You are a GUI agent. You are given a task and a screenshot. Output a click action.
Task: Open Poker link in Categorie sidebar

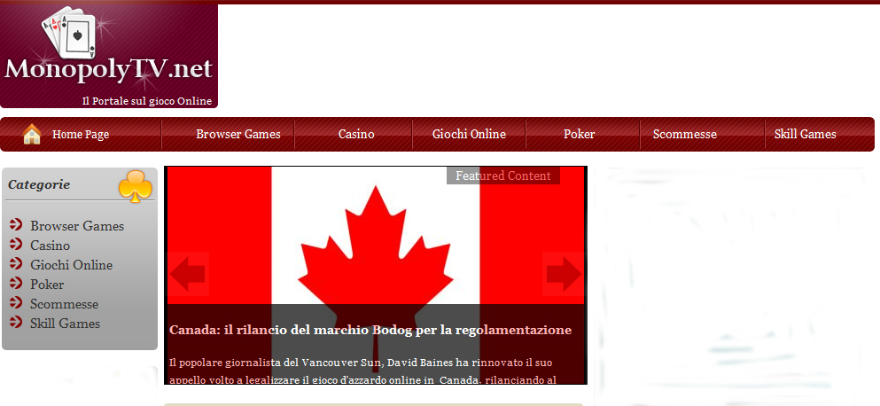[x=47, y=285]
